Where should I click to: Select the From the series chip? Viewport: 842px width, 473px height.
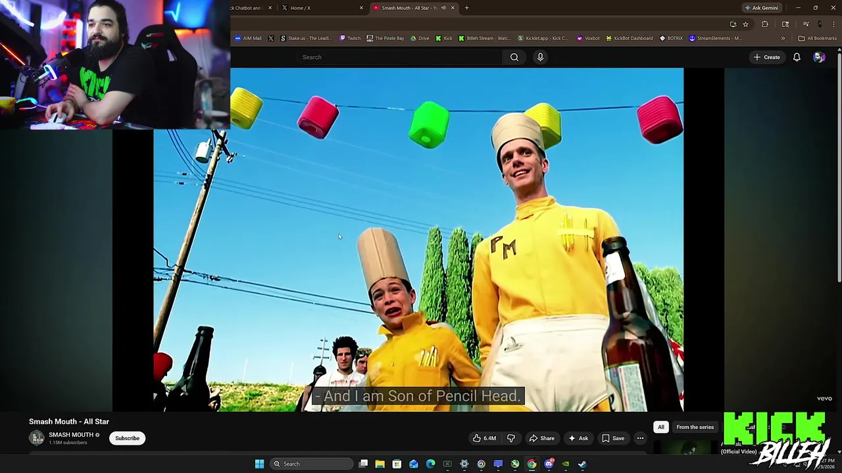(x=695, y=427)
